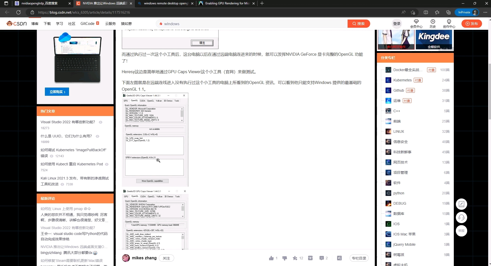491x266 pixels.
Task: Follow author mikes zhang via 关注 button
Action: pyautogui.click(x=166, y=258)
